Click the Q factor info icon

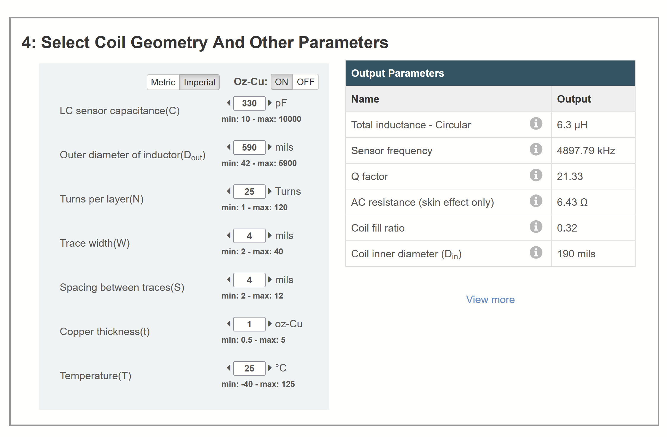coord(536,175)
